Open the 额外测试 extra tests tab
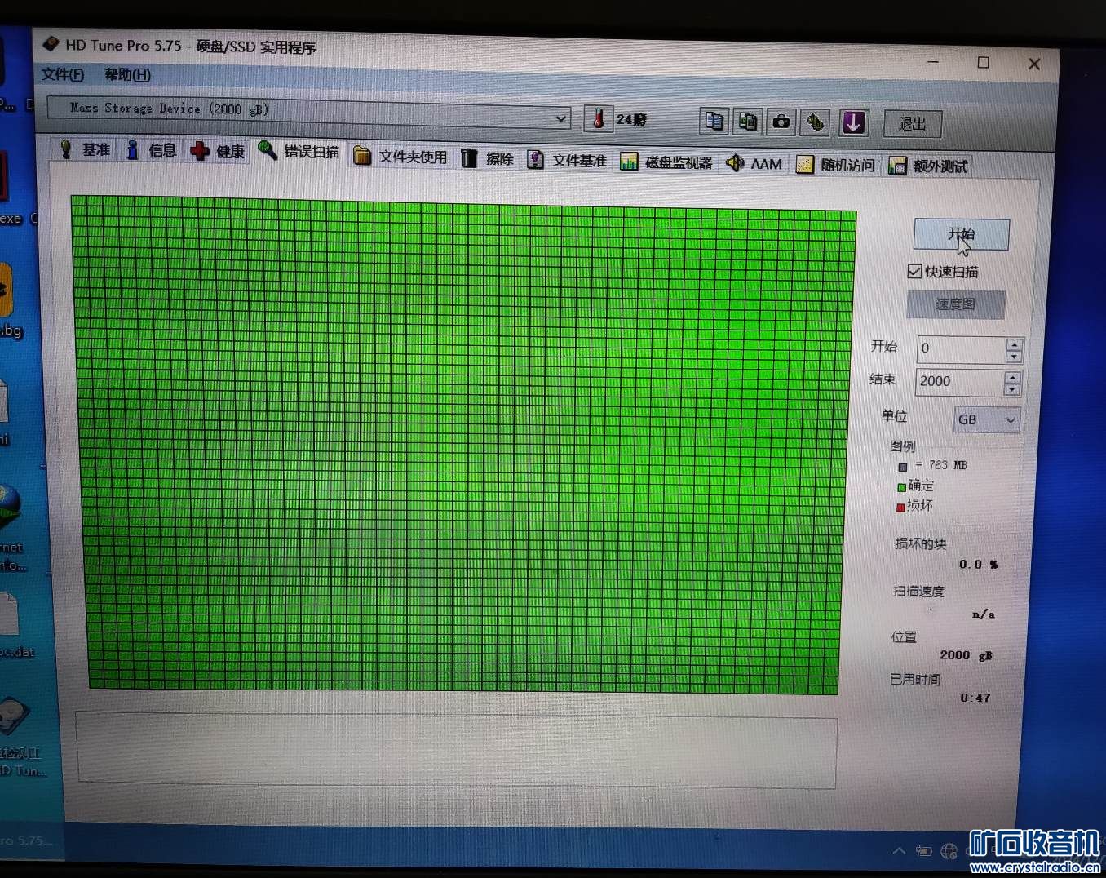1106x878 pixels. coord(928,166)
